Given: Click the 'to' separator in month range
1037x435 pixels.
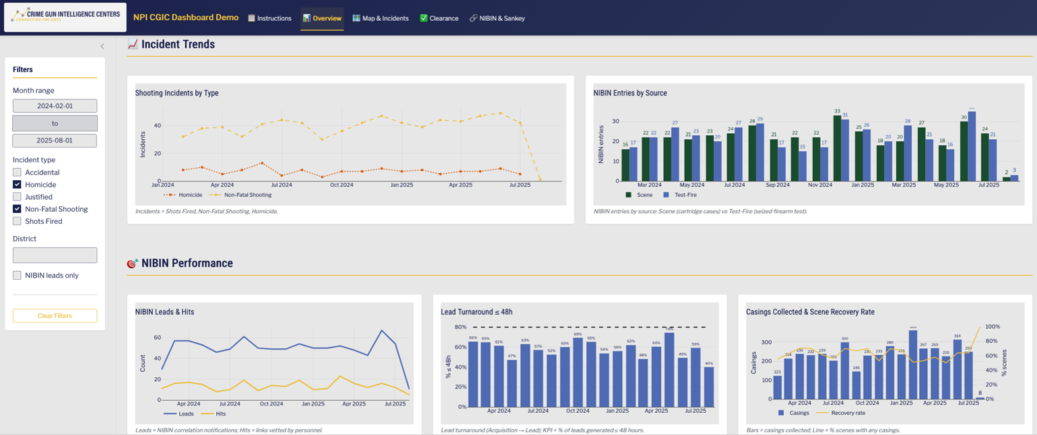Looking at the screenshot, I should 55,123.
